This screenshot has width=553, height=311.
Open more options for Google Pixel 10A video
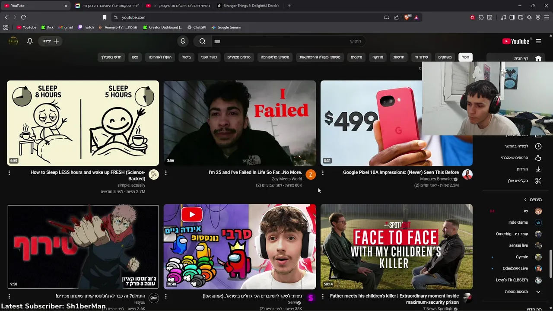(323, 173)
